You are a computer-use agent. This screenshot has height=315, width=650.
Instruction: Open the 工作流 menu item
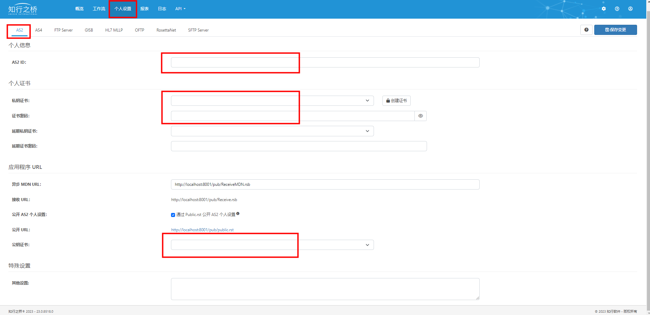(99, 9)
